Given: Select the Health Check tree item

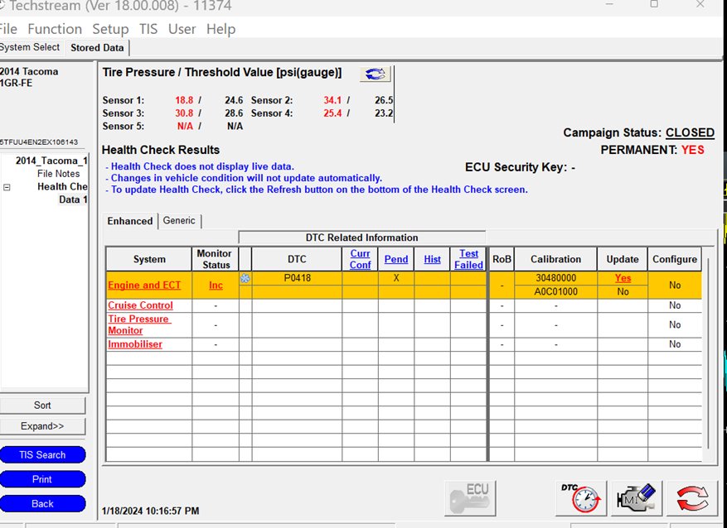Looking at the screenshot, I should 63,186.
